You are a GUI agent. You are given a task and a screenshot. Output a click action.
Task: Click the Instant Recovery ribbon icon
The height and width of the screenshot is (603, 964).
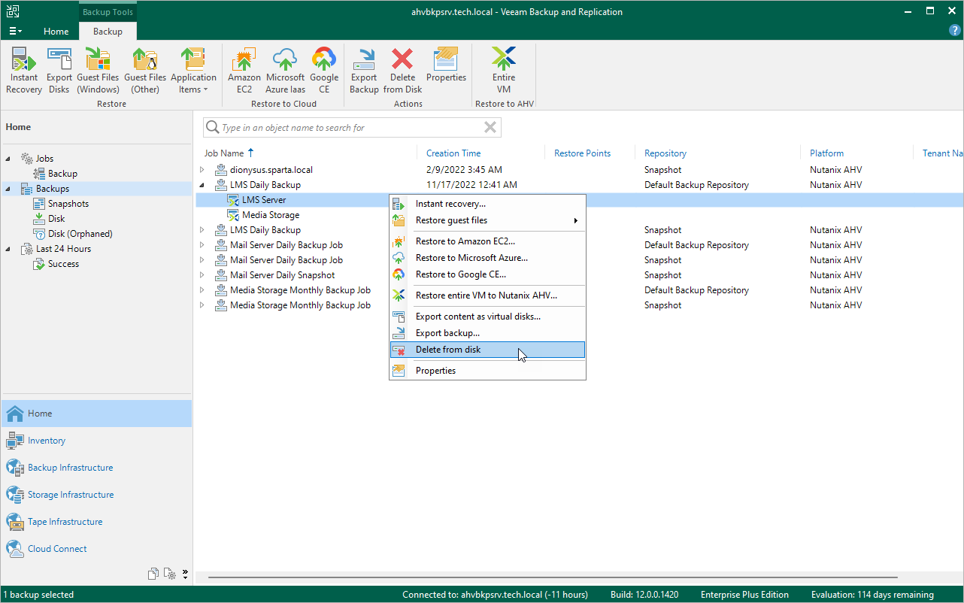point(24,71)
